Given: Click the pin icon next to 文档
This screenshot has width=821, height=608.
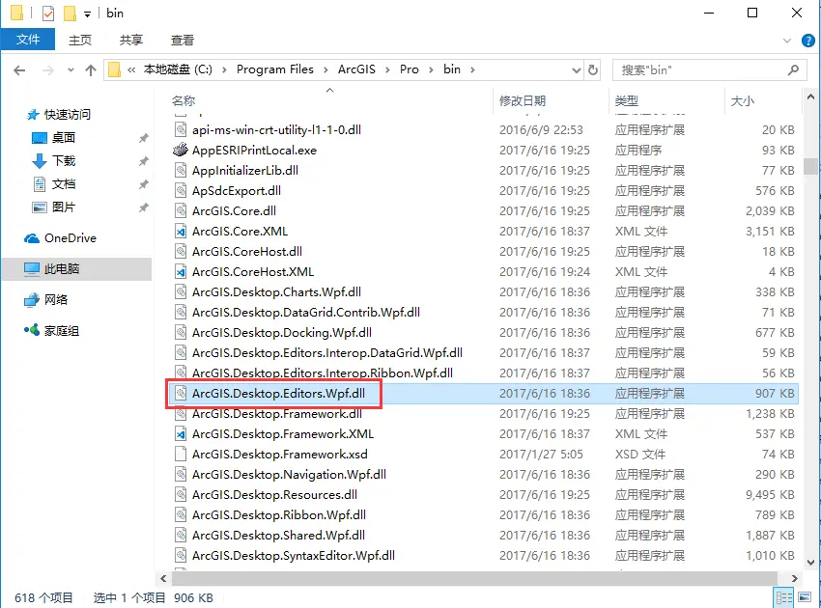Looking at the screenshot, I should point(143,184).
